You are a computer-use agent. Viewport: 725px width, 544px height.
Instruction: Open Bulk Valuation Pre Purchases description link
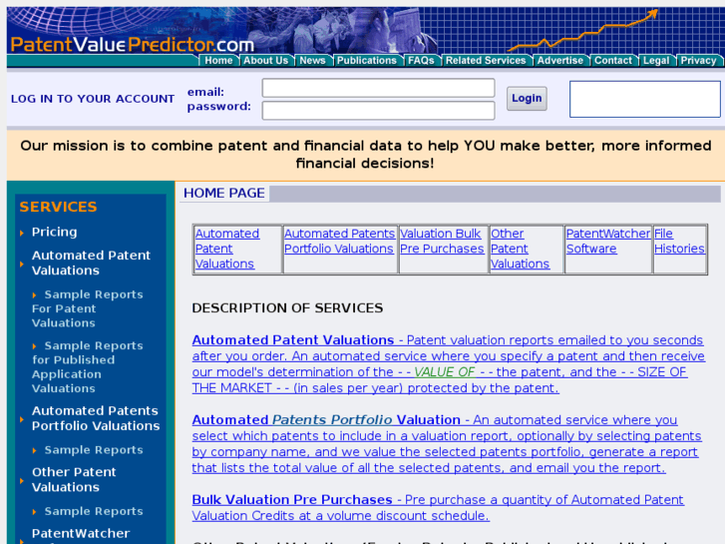[438, 507]
